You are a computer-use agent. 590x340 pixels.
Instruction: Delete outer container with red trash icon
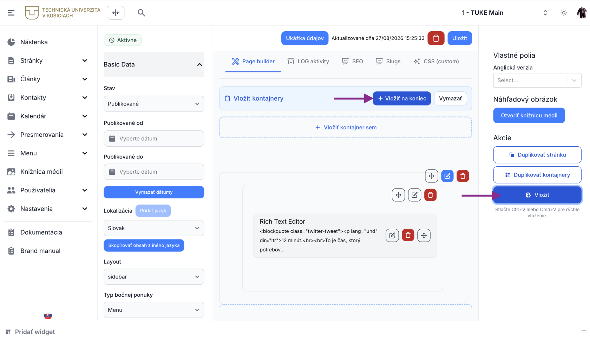(463, 176)
